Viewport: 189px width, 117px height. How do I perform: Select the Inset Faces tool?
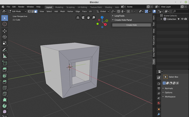point(5,76)
